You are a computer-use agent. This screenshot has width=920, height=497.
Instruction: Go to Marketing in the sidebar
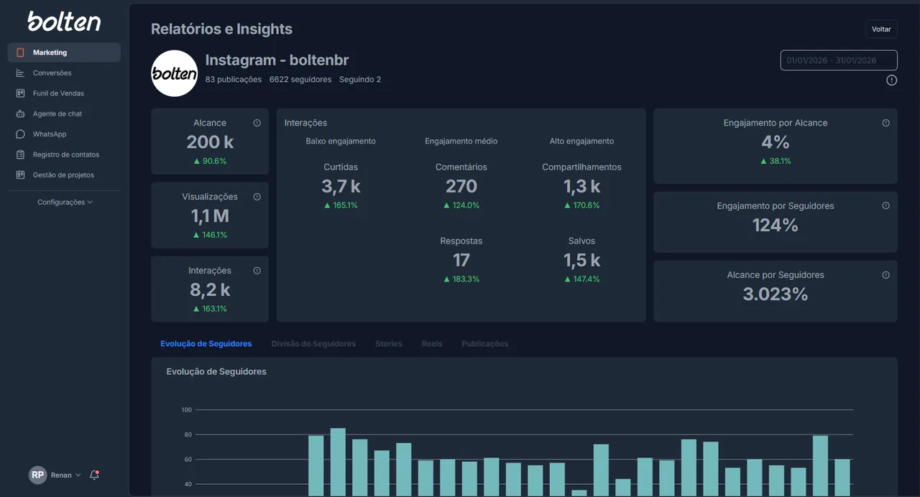(x=64, y=52)
